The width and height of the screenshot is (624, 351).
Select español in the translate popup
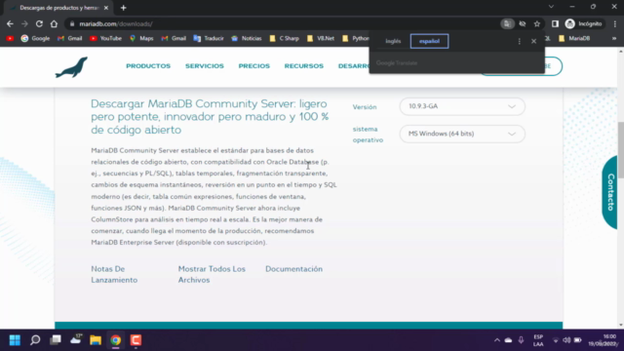pyautogui.click(x=429, y=41)
